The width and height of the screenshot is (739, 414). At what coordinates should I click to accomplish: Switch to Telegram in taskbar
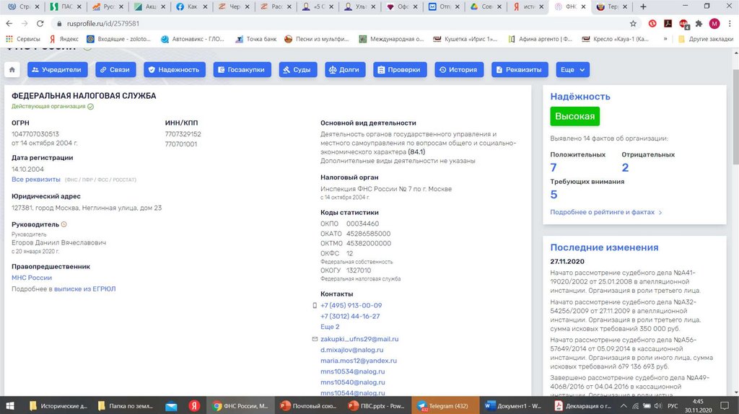(445, 405)
